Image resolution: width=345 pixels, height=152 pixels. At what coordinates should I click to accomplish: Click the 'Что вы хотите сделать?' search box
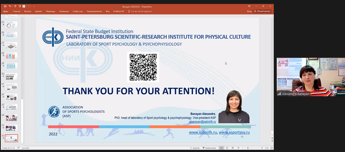pos(140,11)
